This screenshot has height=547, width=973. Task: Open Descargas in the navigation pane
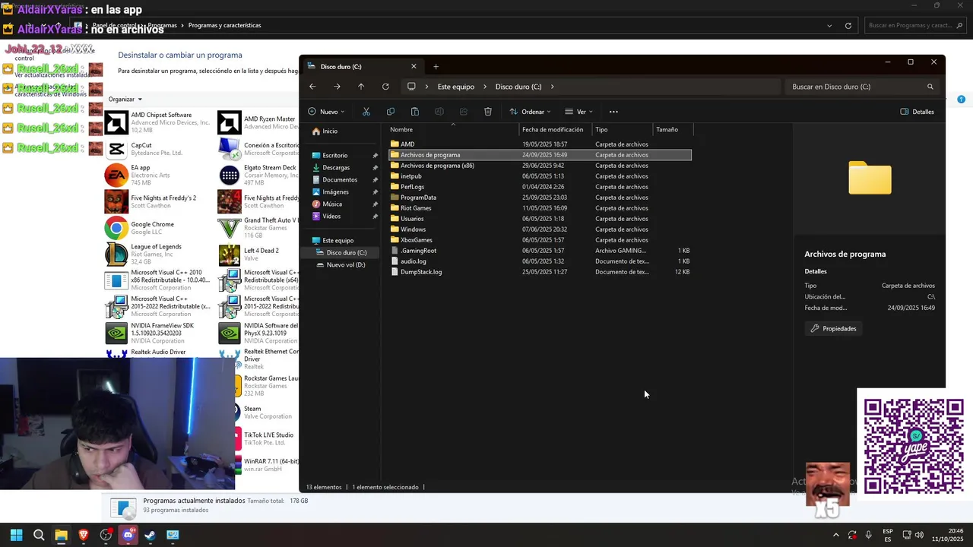[x=336, y=167]
